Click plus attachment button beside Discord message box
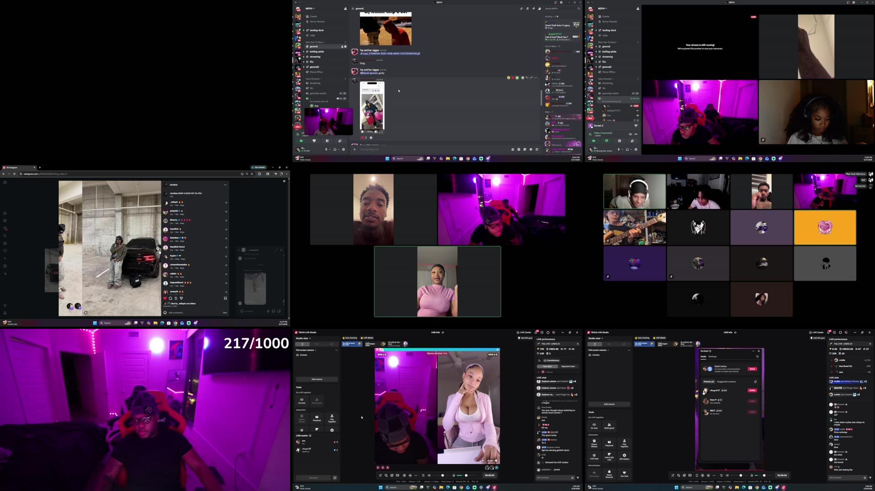This screenshot has height=491, width=875. click(355, 149)
